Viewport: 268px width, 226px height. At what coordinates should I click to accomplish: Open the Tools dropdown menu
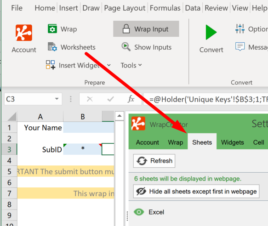[x=131, y=65]
